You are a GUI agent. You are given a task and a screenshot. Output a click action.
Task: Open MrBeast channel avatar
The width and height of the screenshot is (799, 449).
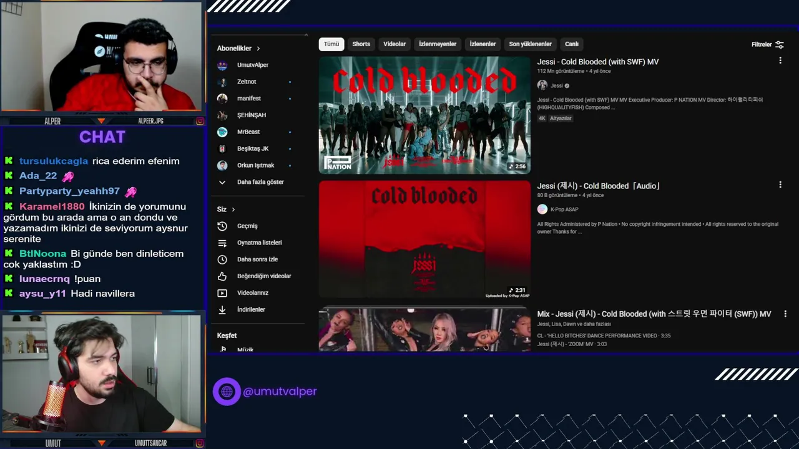point(222,132)
